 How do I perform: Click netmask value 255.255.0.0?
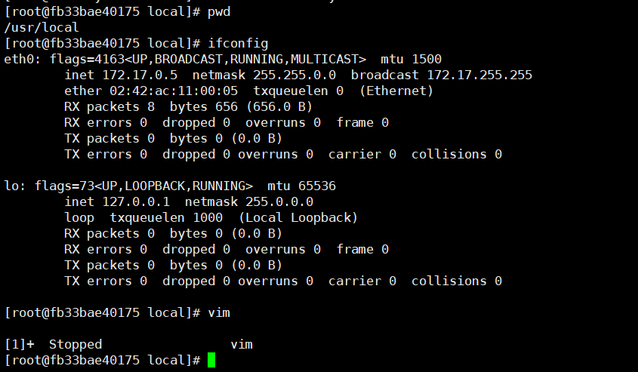(x=294, y=75)
